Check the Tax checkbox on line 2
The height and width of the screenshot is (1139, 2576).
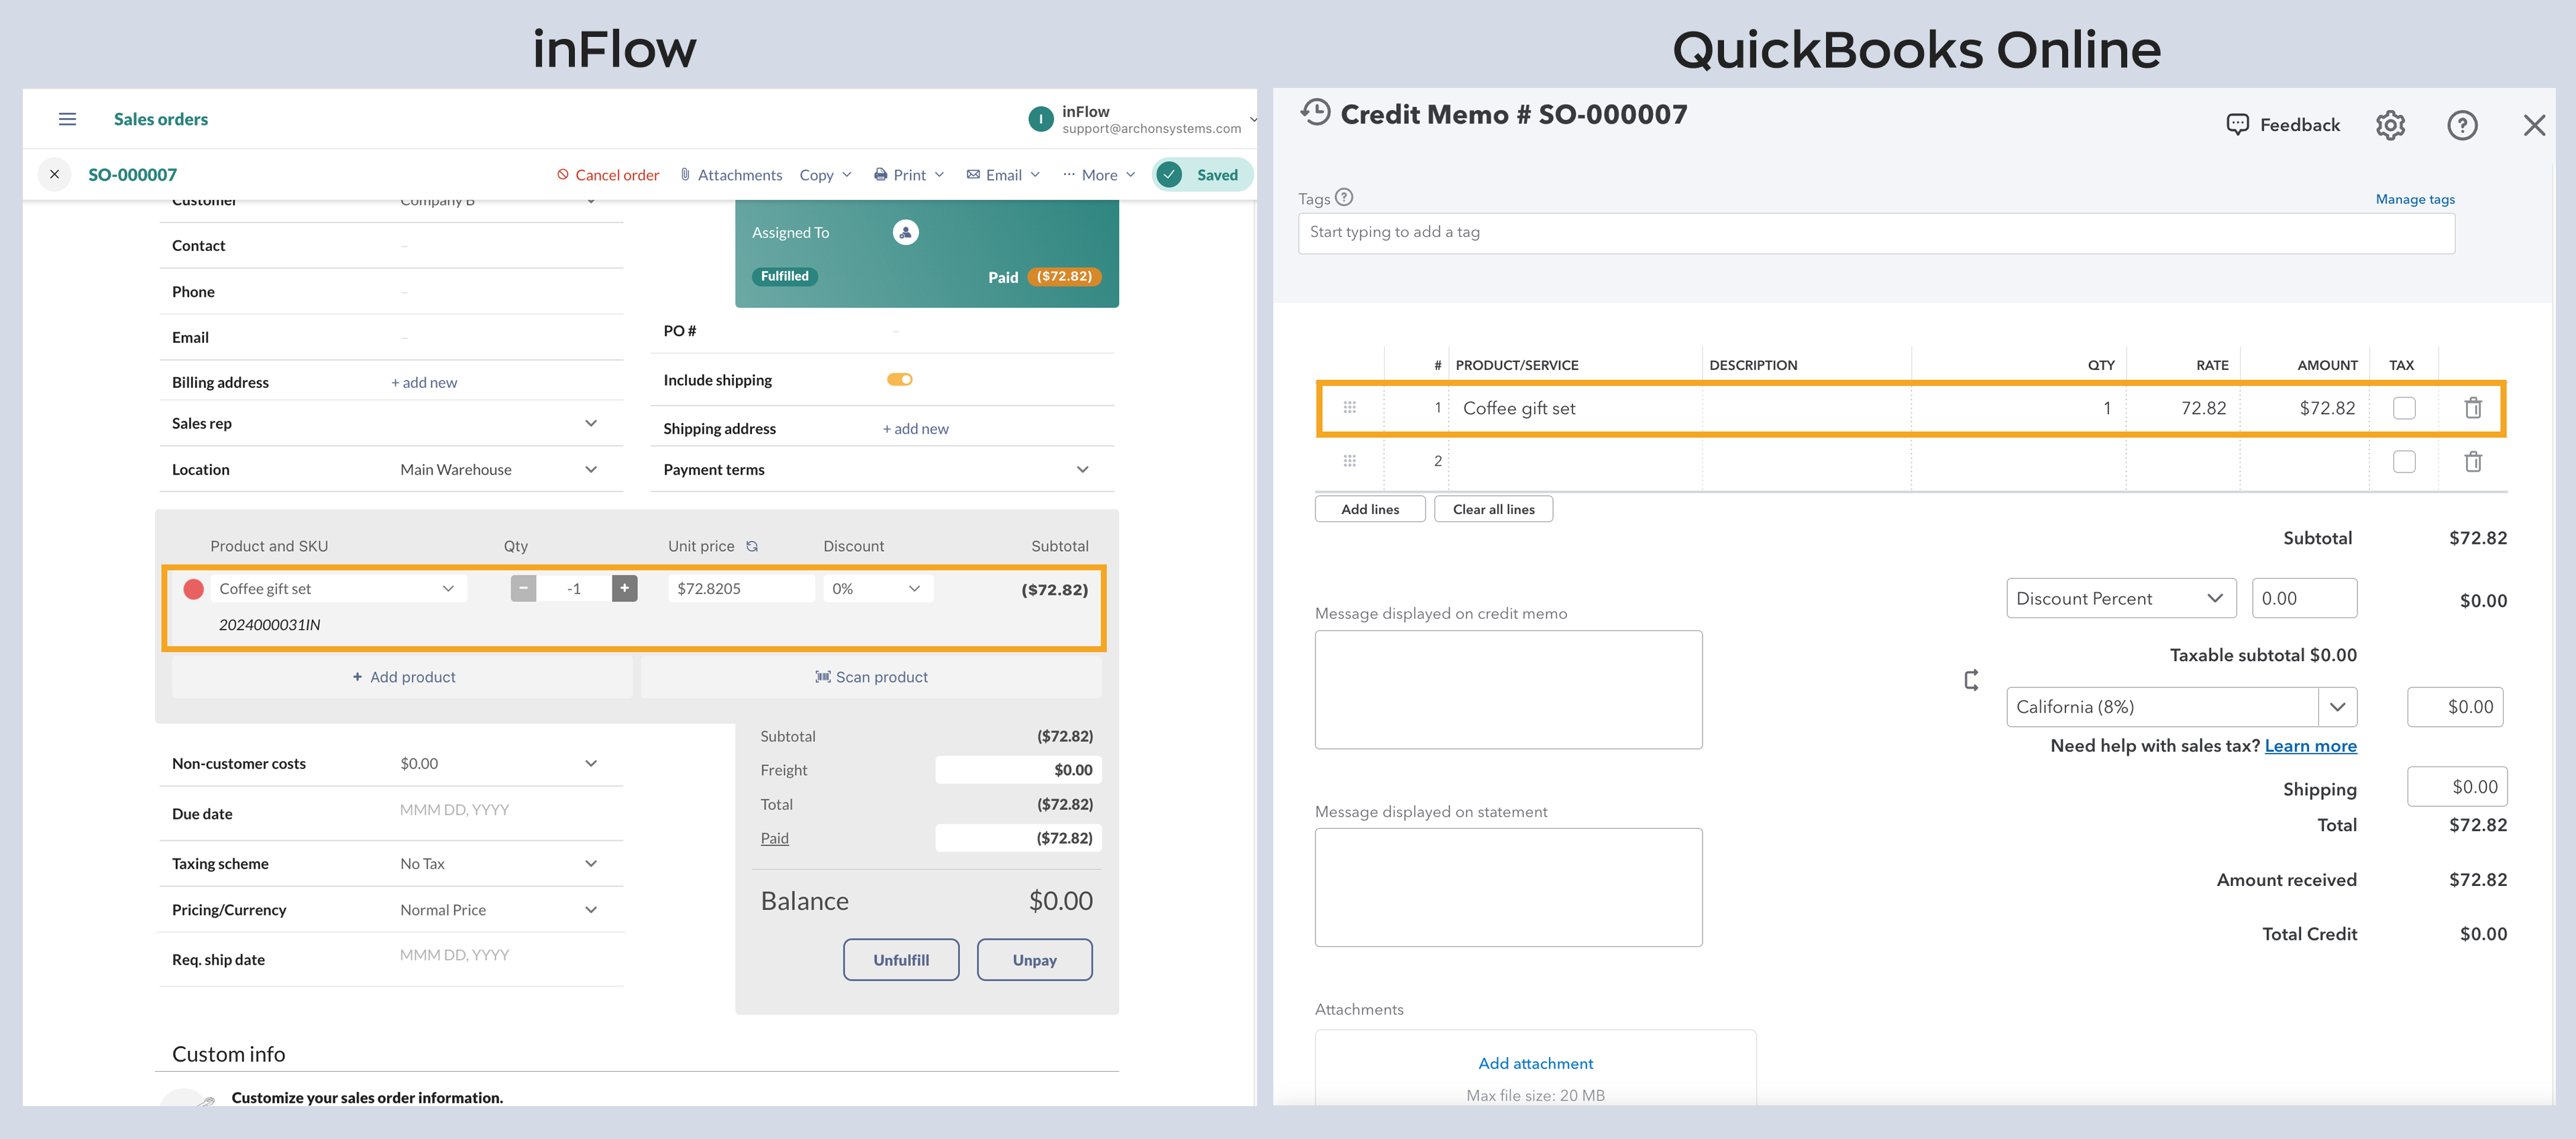2405,460
